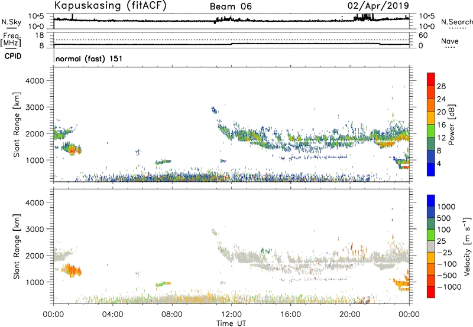Click the 1000 label on velocity panel axis
The height and width of the screenshot is (327, 473).
pyautogui.click(x=34, y=282)
